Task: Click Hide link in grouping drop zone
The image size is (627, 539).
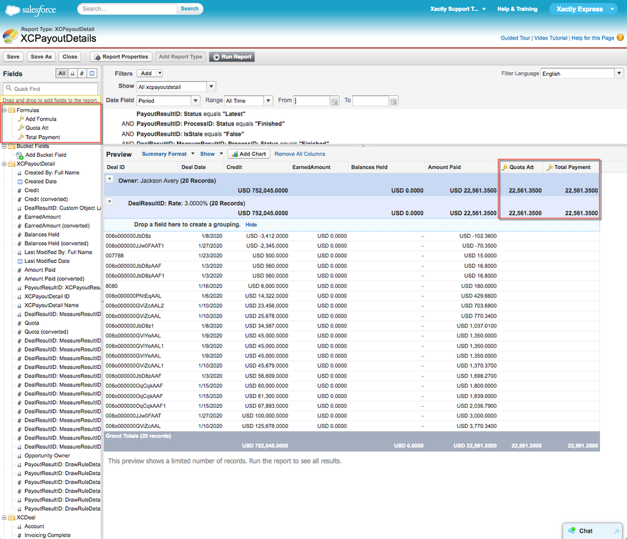Action: 251,225
